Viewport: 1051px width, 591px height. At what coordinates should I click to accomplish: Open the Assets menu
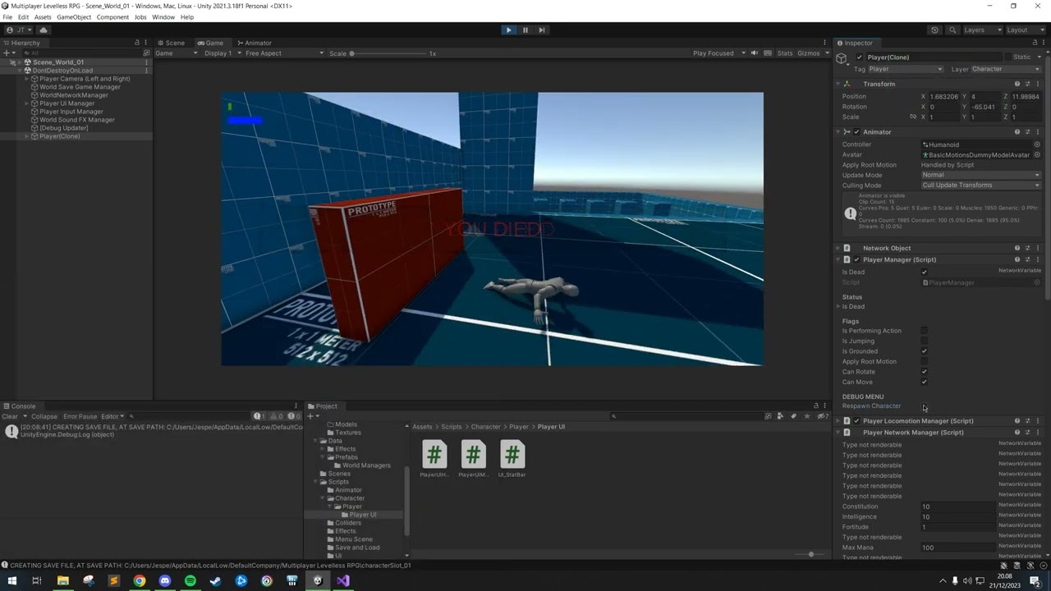43,17
